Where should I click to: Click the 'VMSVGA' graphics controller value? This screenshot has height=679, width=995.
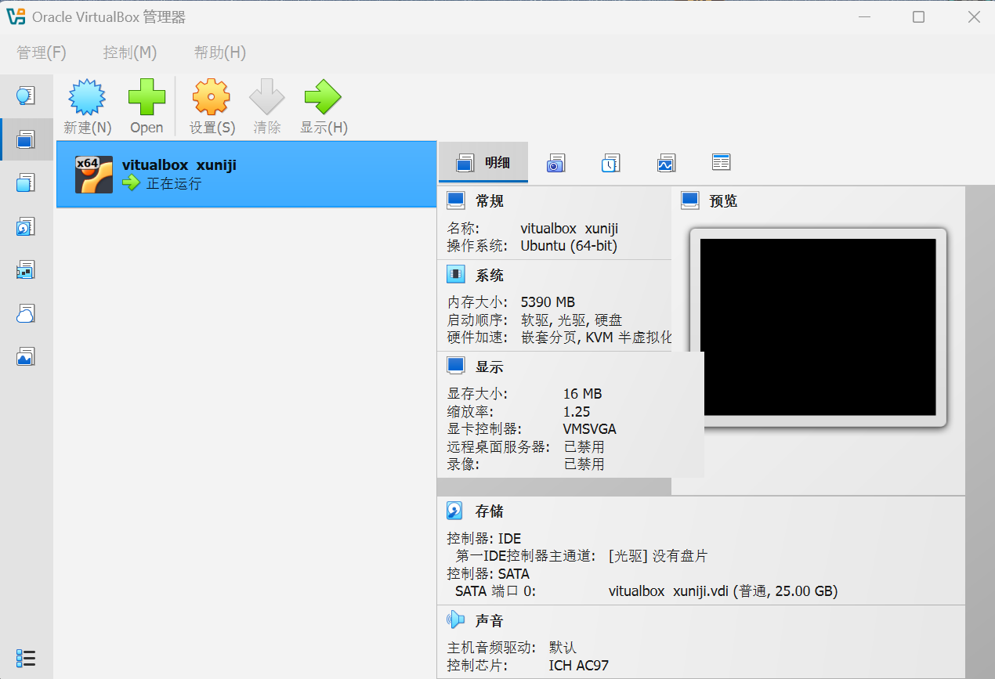point(589,429)
